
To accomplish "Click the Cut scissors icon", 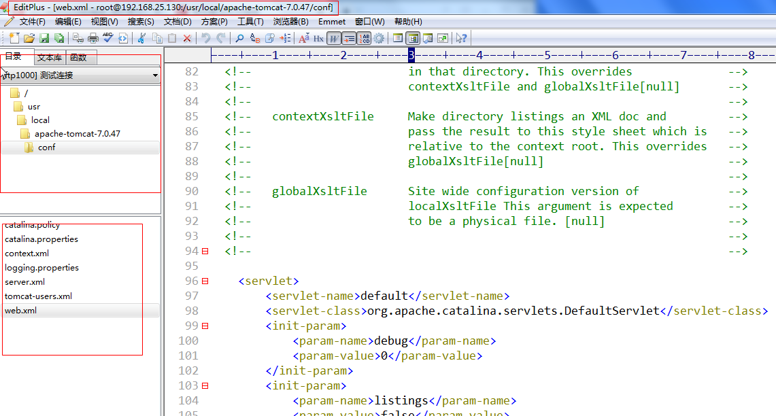I will pyautogui.click(x=141, y=38).
